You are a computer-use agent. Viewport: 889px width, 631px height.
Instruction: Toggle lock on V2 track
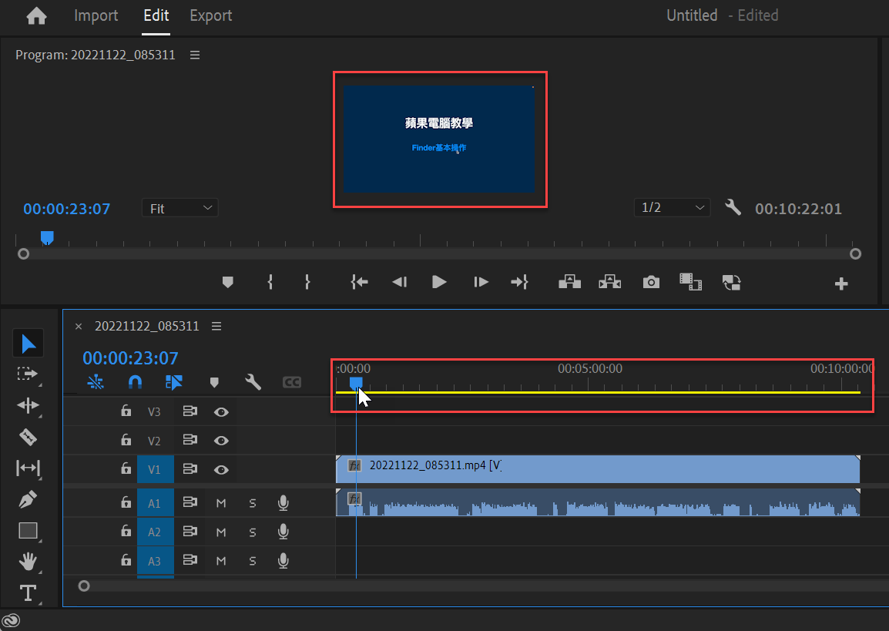pyautogui.click(x=126, y=439)
